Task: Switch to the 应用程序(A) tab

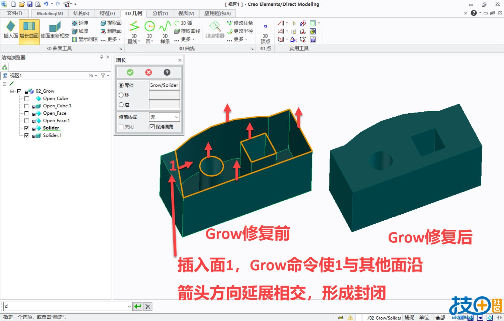Action: click(217, 13)
